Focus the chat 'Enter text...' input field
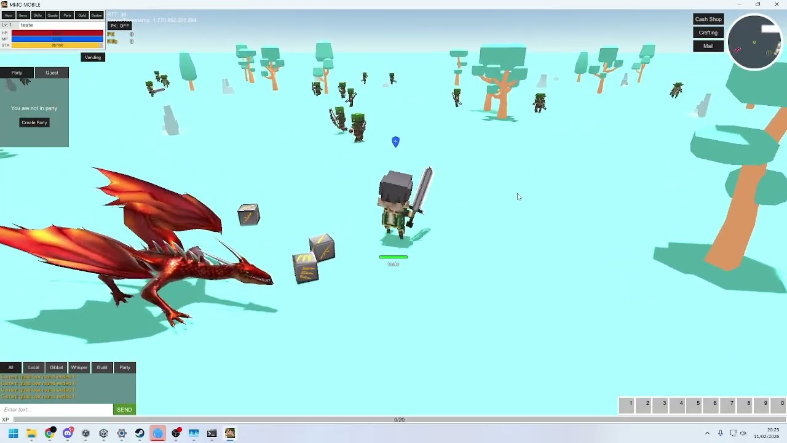The height and width of the screenshot is (443, 787). [x=57, y=410]
